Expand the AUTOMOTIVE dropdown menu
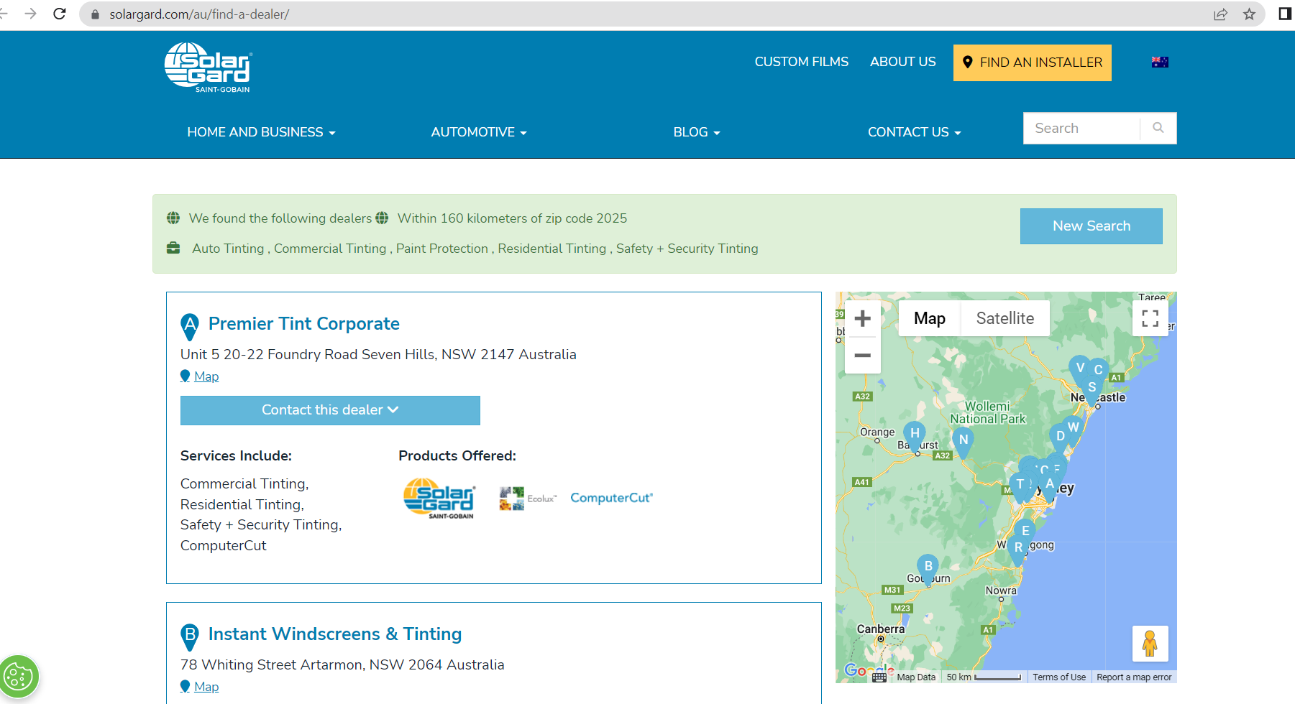The image size is (1295, 704). pyautogui.click(x=479, y=132)
